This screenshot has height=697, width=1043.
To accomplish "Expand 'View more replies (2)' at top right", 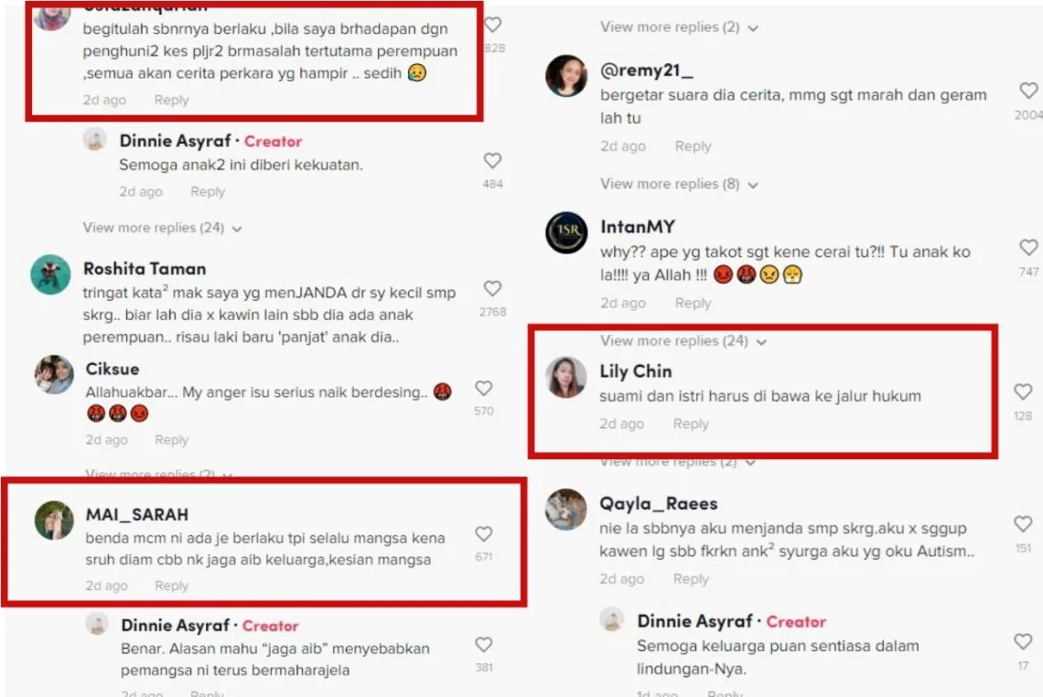I will click(679, 27).
